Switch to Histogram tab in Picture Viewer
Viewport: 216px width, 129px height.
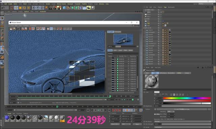click(x=118, y=32)
